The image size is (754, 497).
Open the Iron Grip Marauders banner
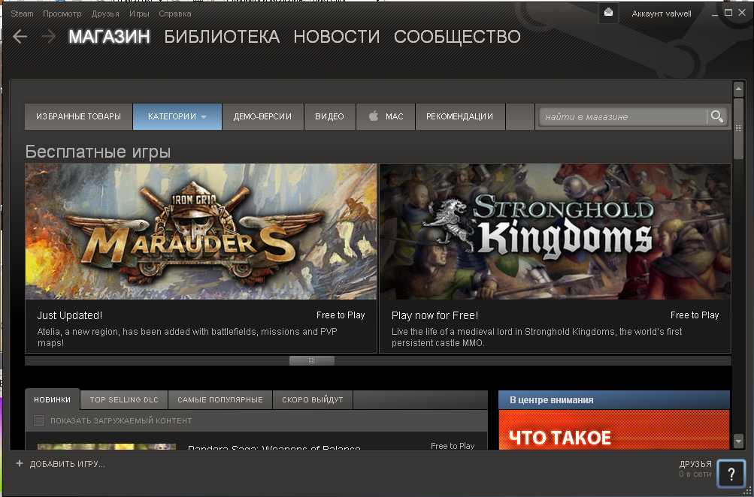pos(201,231)
